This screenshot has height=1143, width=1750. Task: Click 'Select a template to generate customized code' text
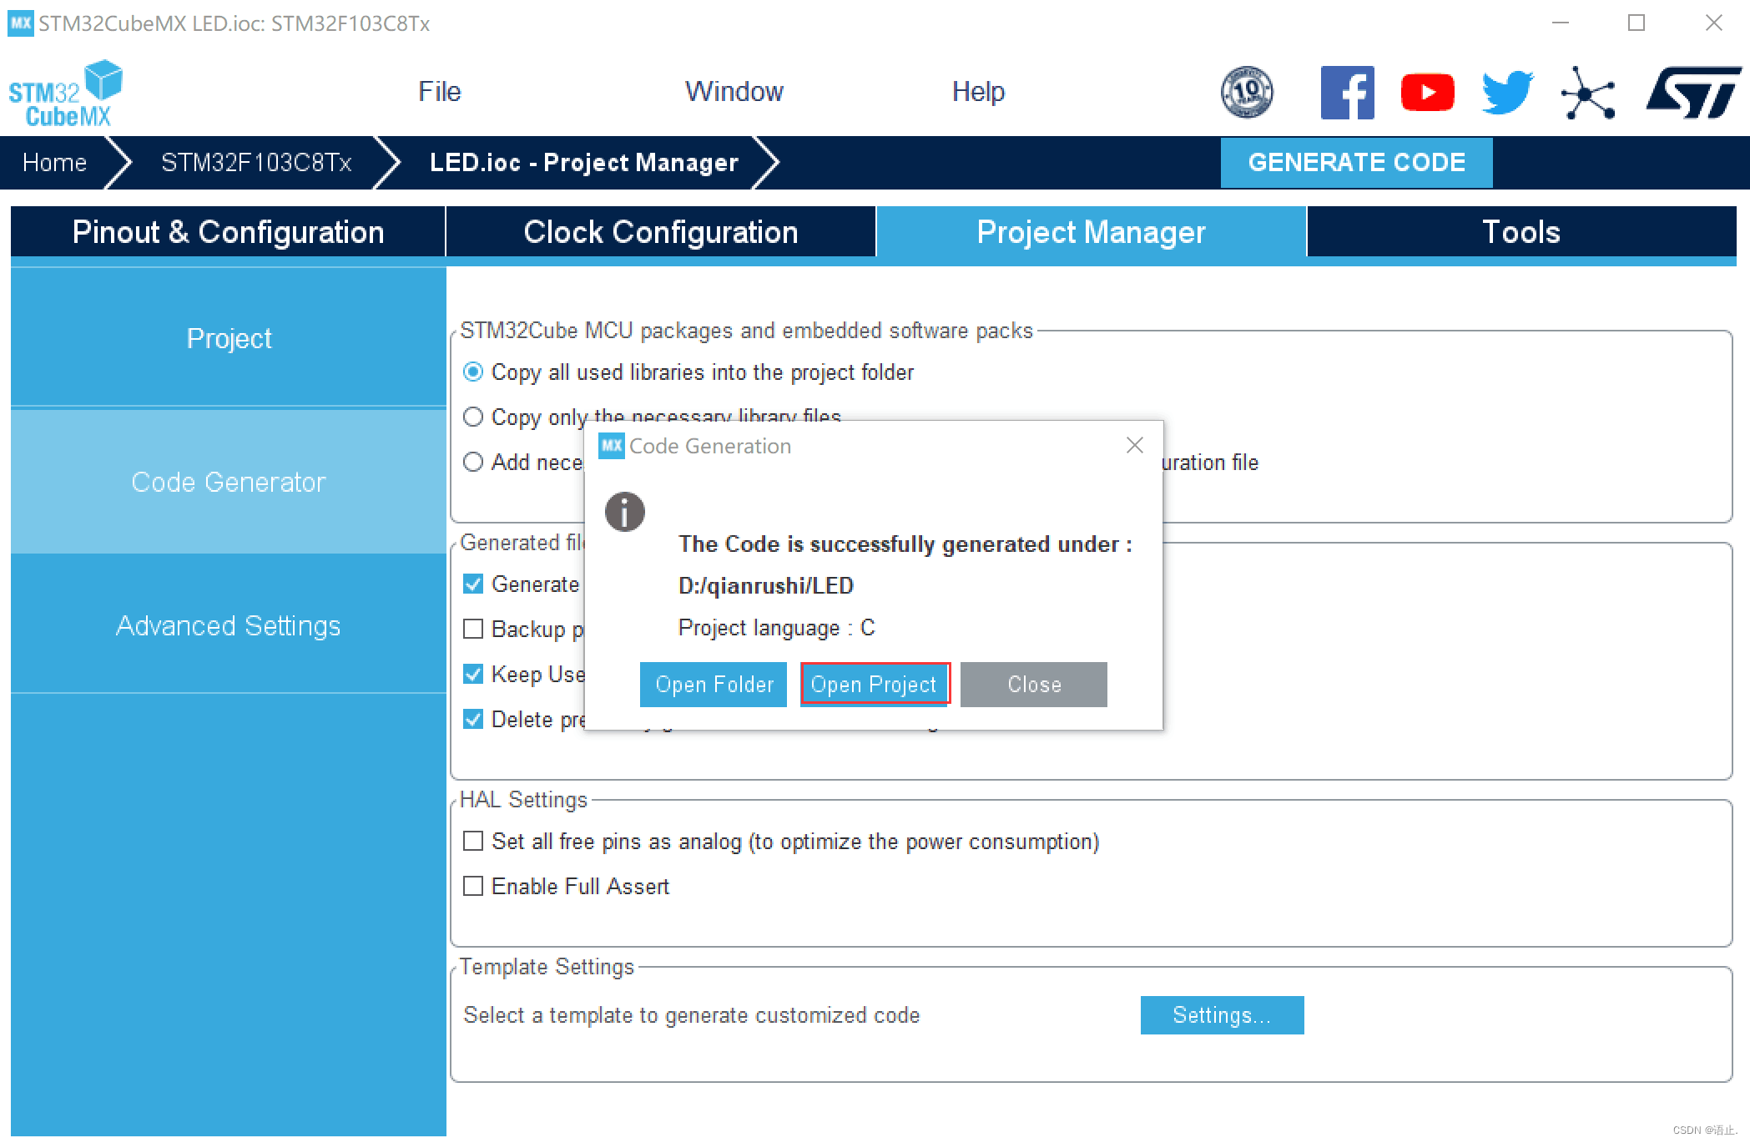[691, 1015]
